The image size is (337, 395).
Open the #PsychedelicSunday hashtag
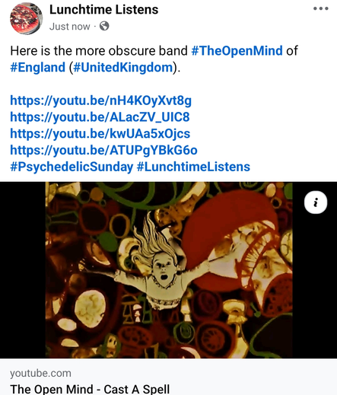coord(72,167)
